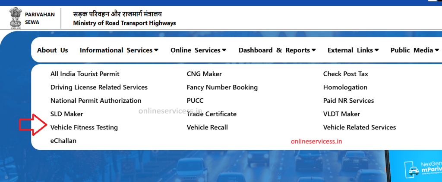Open the Dashboard & Reports dropdown

(277, 50)
